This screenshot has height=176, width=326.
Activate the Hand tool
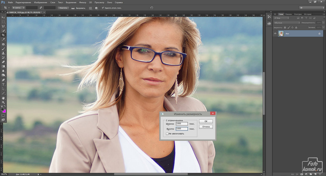(4, 98)
